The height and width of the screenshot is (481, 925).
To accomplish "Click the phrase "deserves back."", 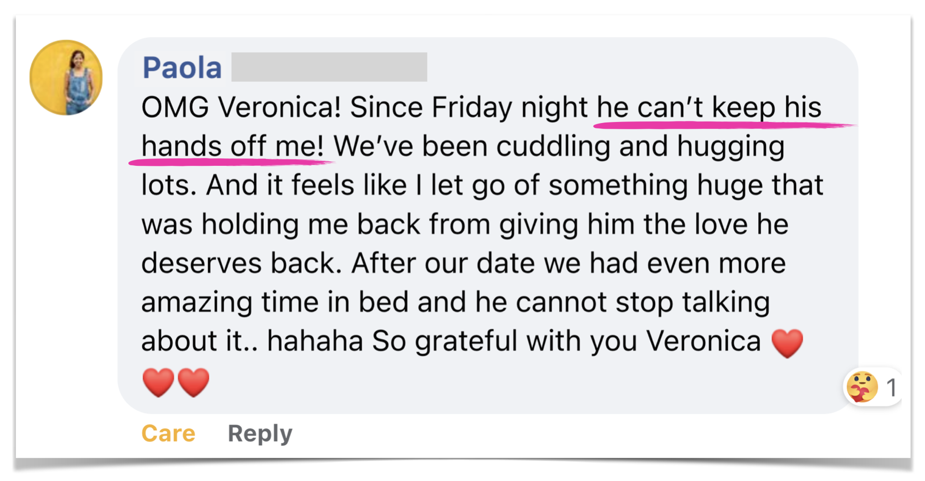I will (x=241, y=263).
